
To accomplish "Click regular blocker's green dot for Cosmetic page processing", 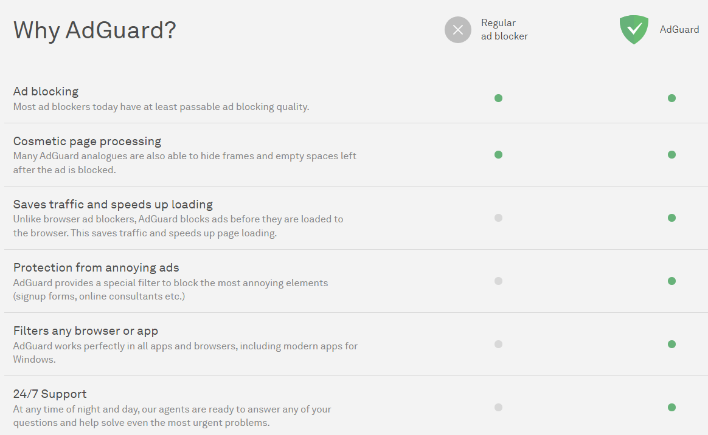I will coord(499,154).
